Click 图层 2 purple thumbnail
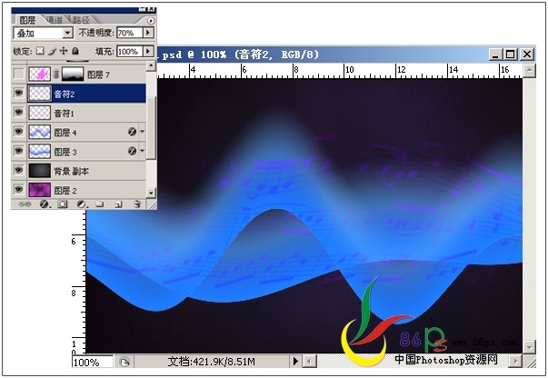 pos(39,189)
